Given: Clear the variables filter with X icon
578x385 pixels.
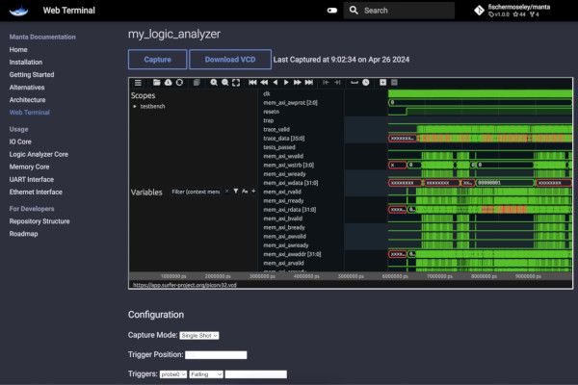Looking at the screenshot, I should (x=227, y=192).
